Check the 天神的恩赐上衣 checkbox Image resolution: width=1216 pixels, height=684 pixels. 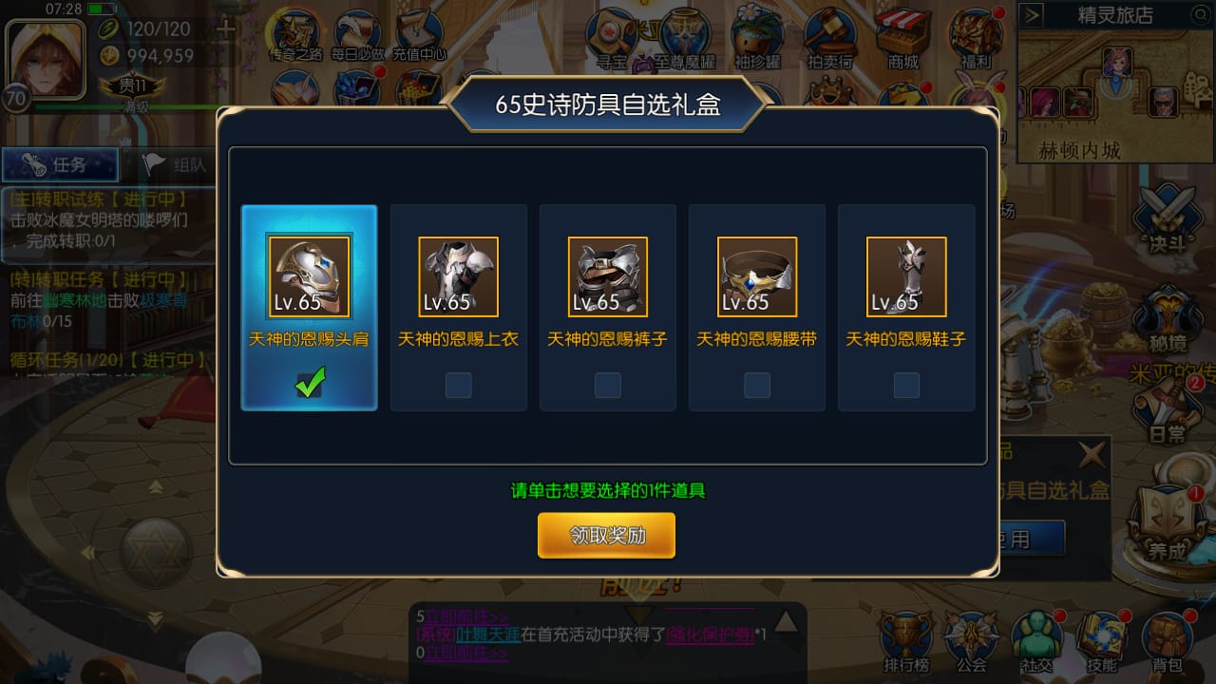point(459,385)
